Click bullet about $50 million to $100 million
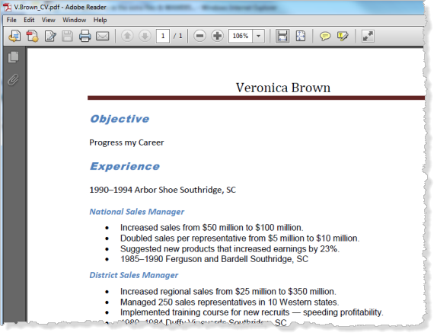Screen dimensions: 437x336 (x=212, y=228)
